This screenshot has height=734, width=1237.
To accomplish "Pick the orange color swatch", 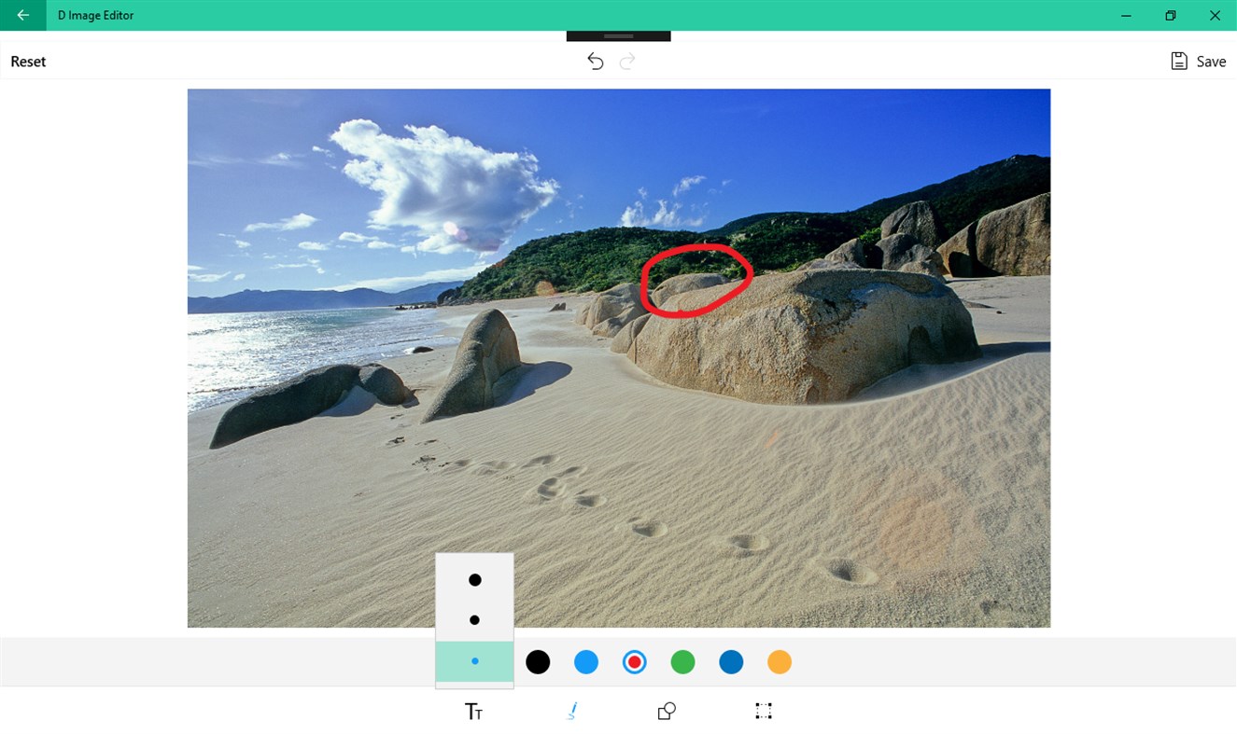I will click(x=780, y=661).
